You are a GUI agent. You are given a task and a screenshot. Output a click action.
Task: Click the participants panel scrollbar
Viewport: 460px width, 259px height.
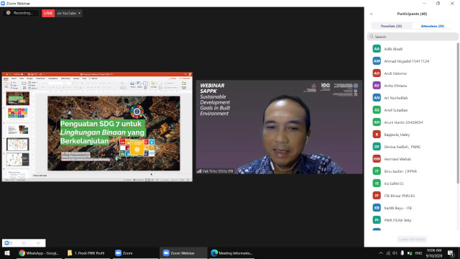click(x=458, y=113)
